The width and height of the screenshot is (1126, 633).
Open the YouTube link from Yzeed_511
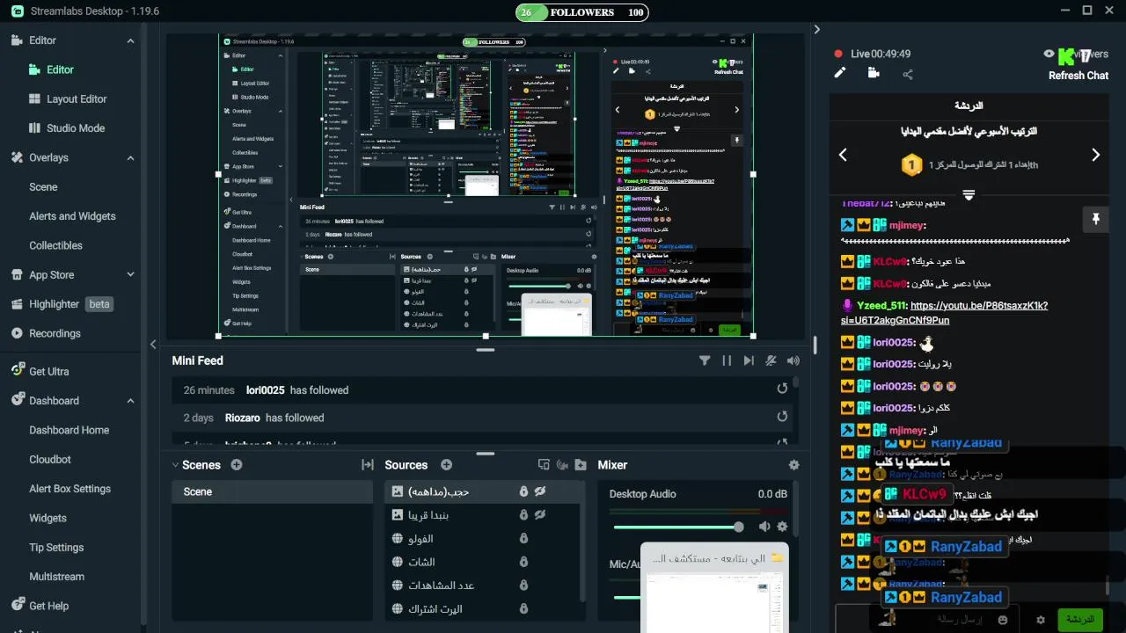tap(944, 313)
